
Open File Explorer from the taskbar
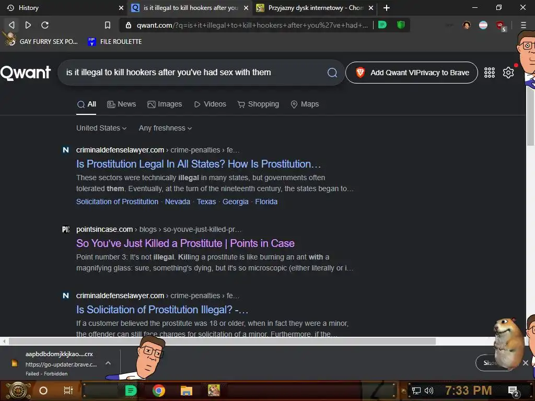(x=187, y=391)
